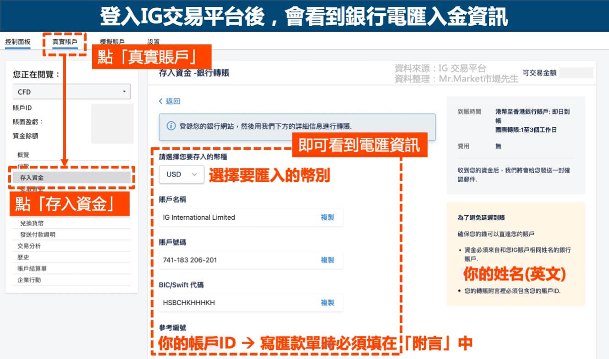Click the 賬面盈虧 label

27,122
